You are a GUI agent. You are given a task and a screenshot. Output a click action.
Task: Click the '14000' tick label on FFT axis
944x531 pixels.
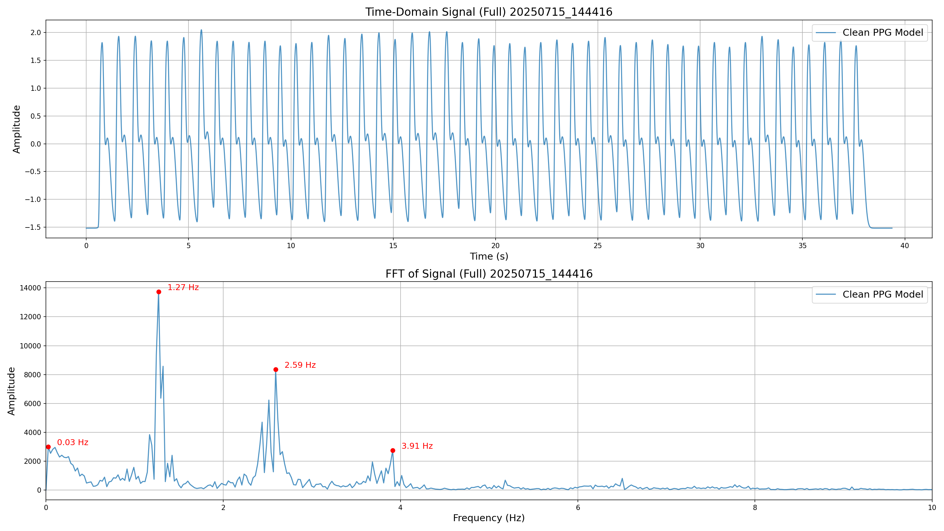(x=30, y=288)
